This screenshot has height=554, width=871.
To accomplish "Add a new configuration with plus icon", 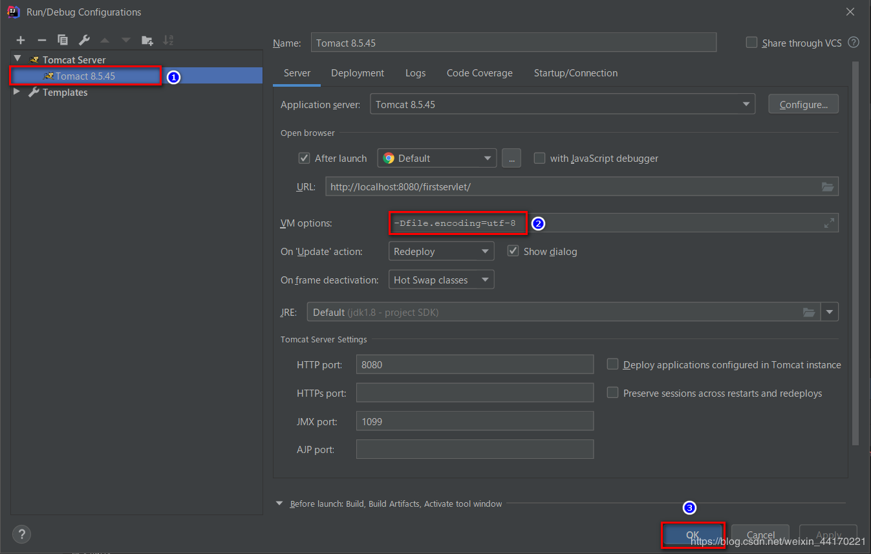I will coord(21,40).
